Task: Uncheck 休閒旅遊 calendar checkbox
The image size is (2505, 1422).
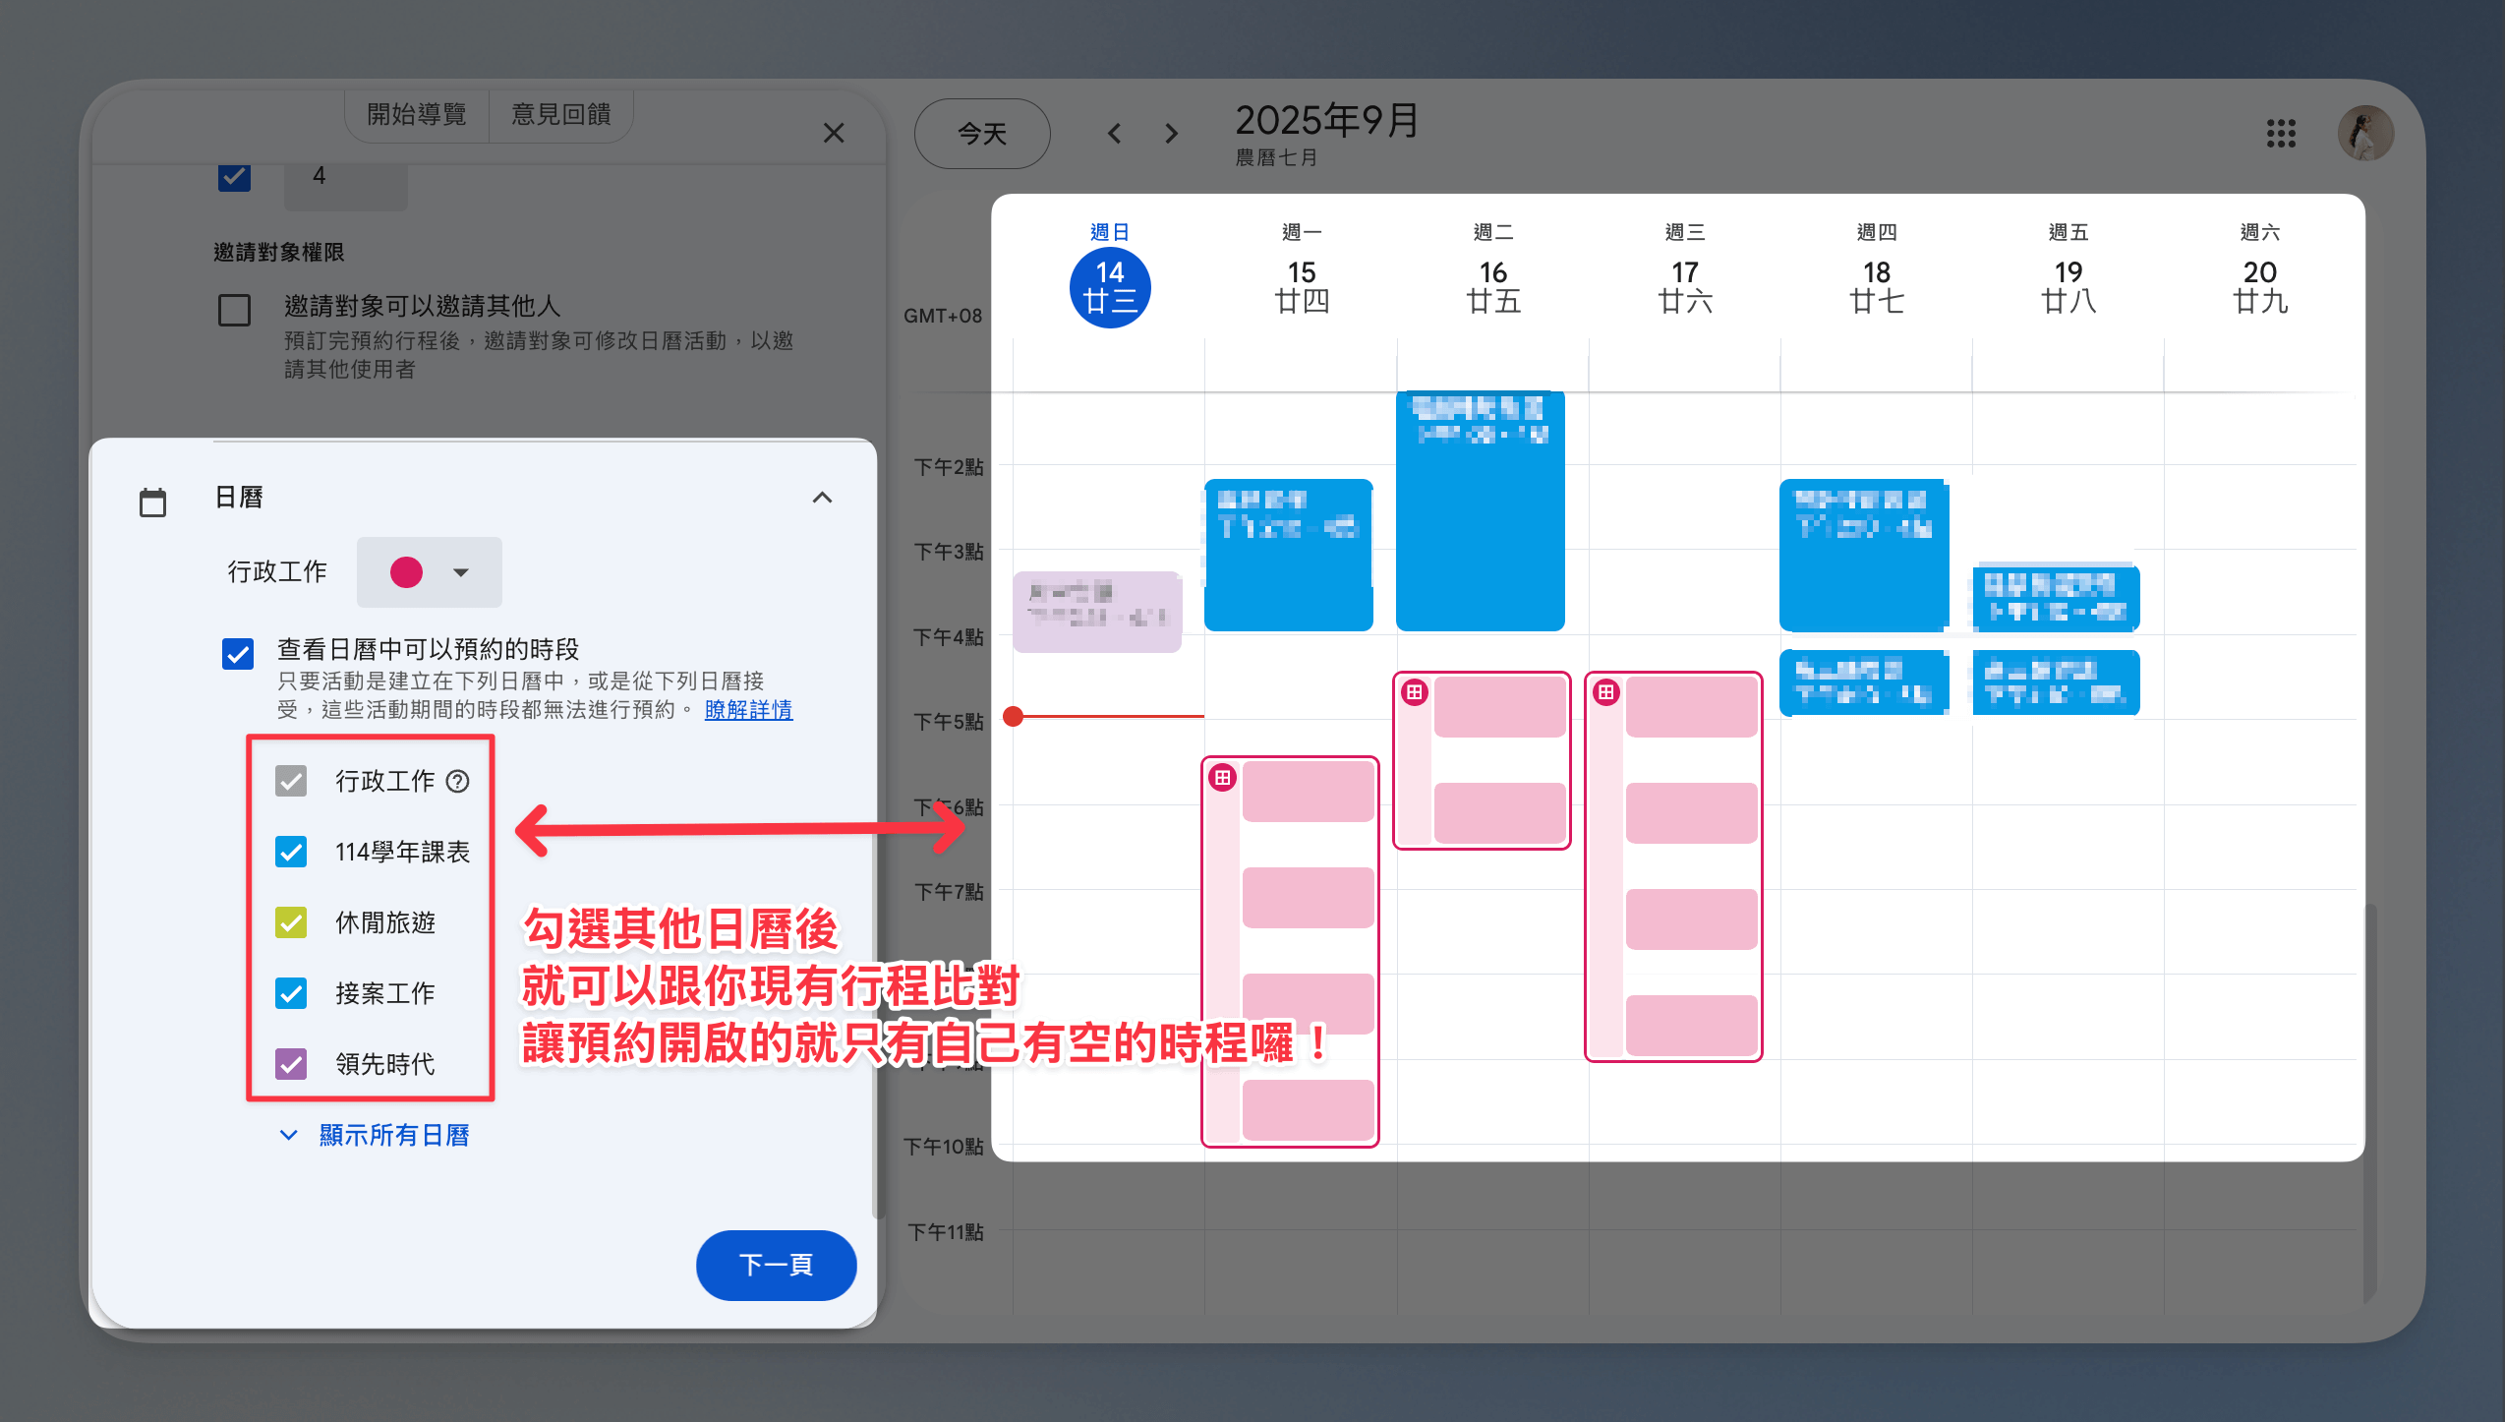Action: click(x=291, y=922)
